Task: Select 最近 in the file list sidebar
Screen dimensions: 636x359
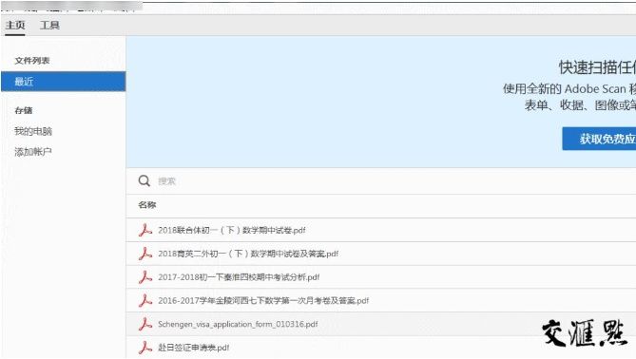Action: point(64,82)
